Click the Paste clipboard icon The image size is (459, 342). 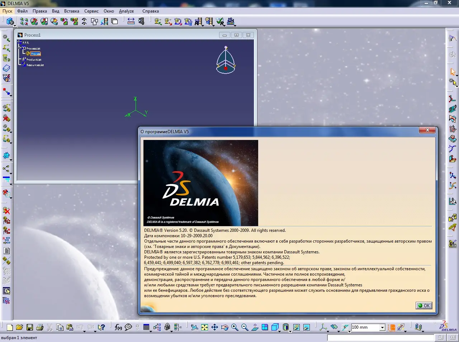coord(70,327)
